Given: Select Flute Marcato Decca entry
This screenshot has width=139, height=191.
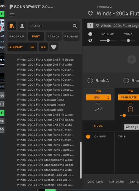Looking at the screenshot, I should [x=41, y=105].
